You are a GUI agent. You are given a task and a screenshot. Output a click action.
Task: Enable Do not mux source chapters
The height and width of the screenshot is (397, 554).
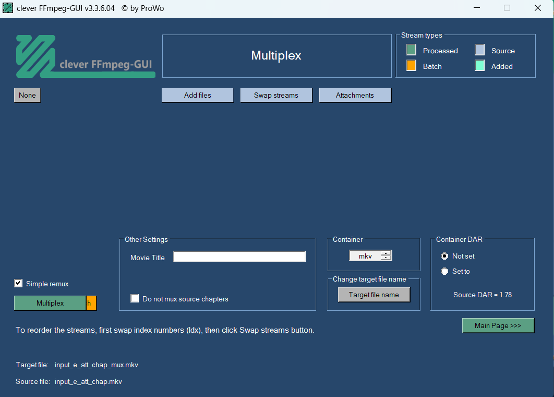(135, 298)
